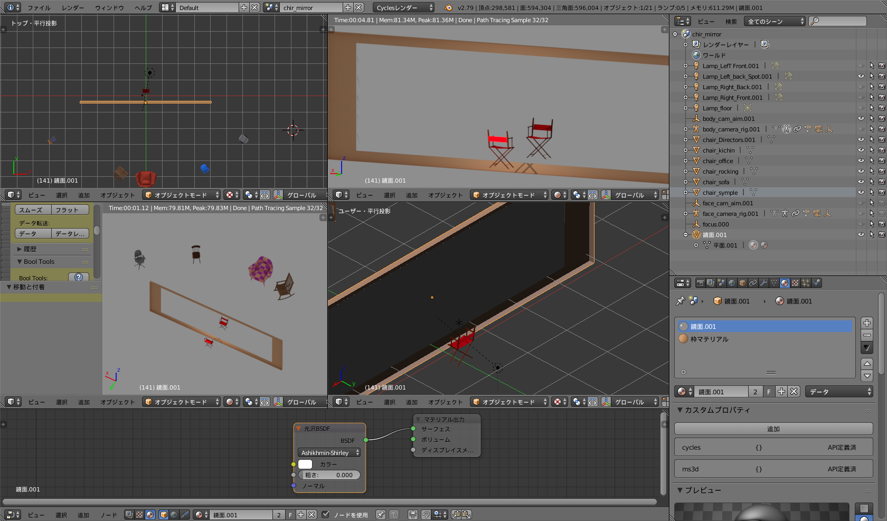
Task: Click the Render properties camera icon
Action: pos(700,283)
